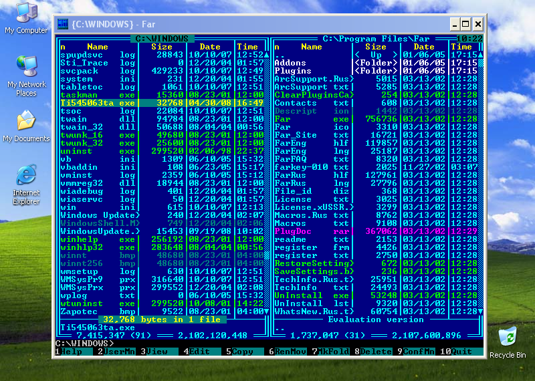535x381 pixels.
Task: Click the left panel Name column header
Action: coord(98,47)
